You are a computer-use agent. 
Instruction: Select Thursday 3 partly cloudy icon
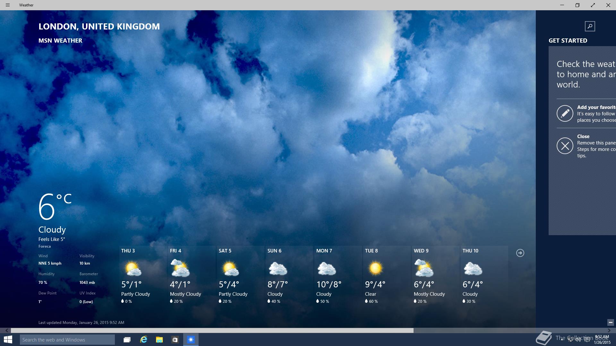point(133,268)
